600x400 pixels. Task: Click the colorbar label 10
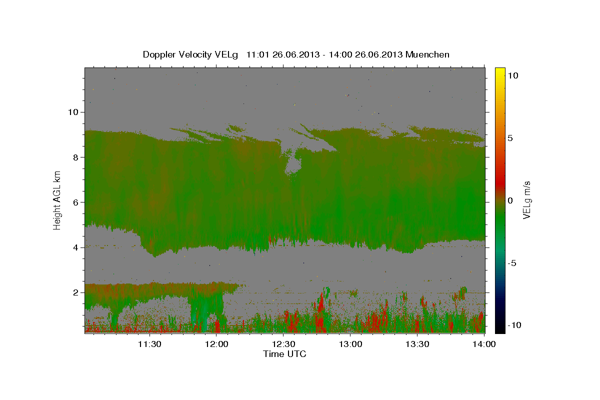(x=512, y=75)
